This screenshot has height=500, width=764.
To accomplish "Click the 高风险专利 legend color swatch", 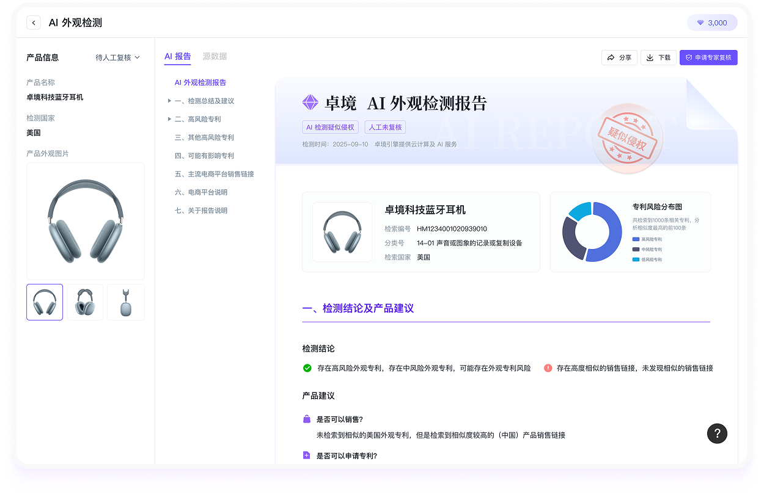I will [636, 239].
